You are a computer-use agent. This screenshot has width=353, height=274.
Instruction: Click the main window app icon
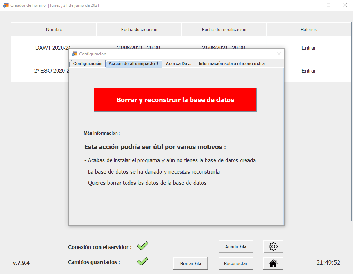6,5
